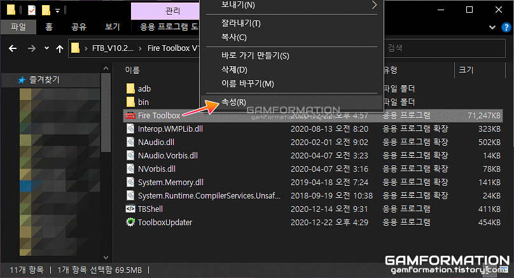
Task: Click the Forward navigation arrow
Action: click(x=31, y=48)
